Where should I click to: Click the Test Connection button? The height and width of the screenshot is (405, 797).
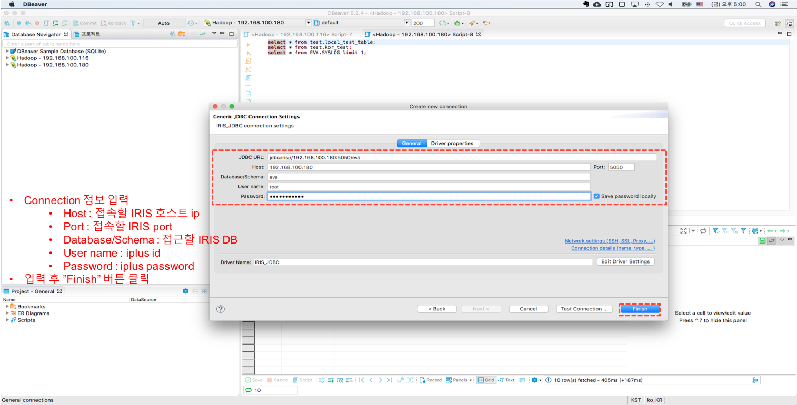coord(584,309)
